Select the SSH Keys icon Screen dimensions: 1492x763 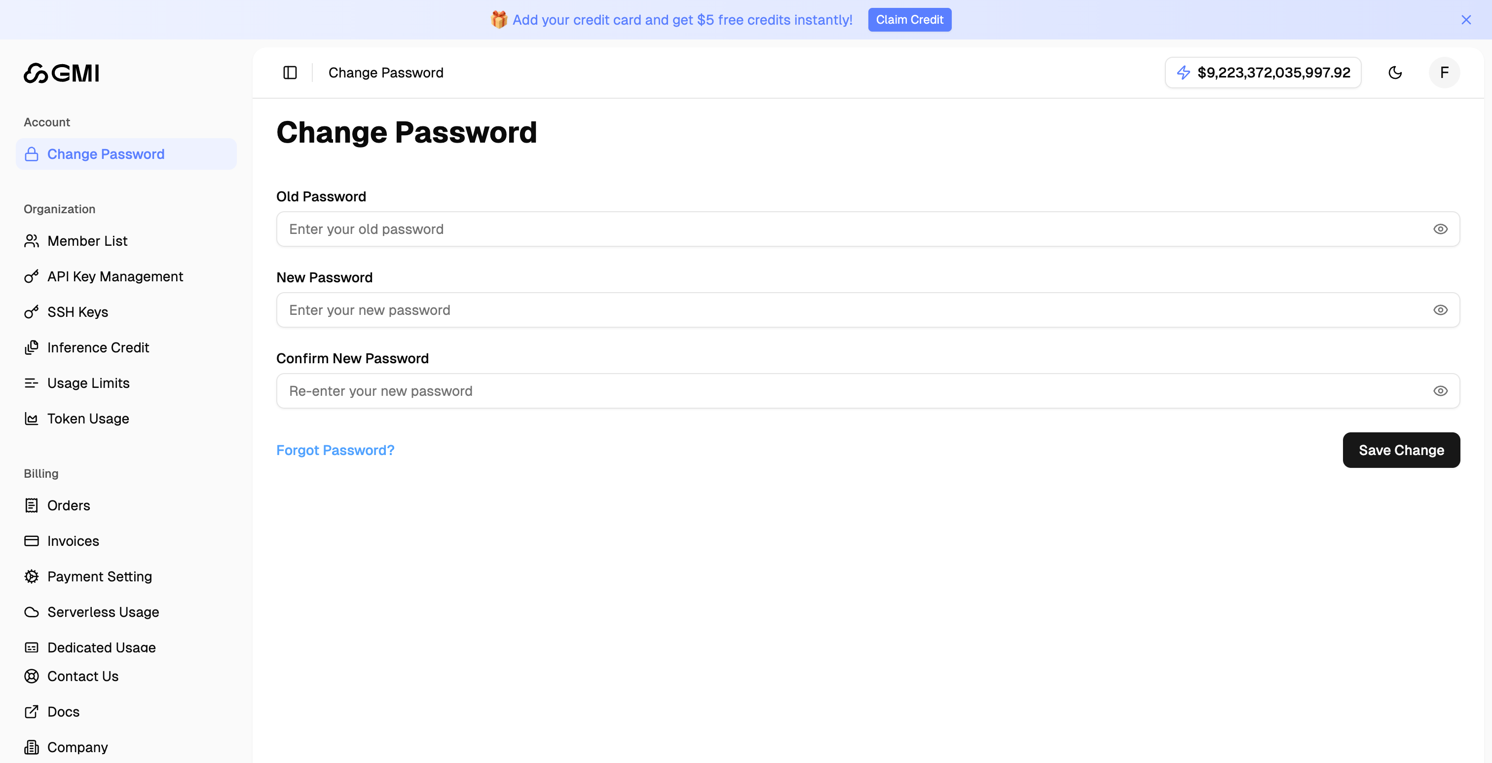pyautogui.click(x=32, y=312)
